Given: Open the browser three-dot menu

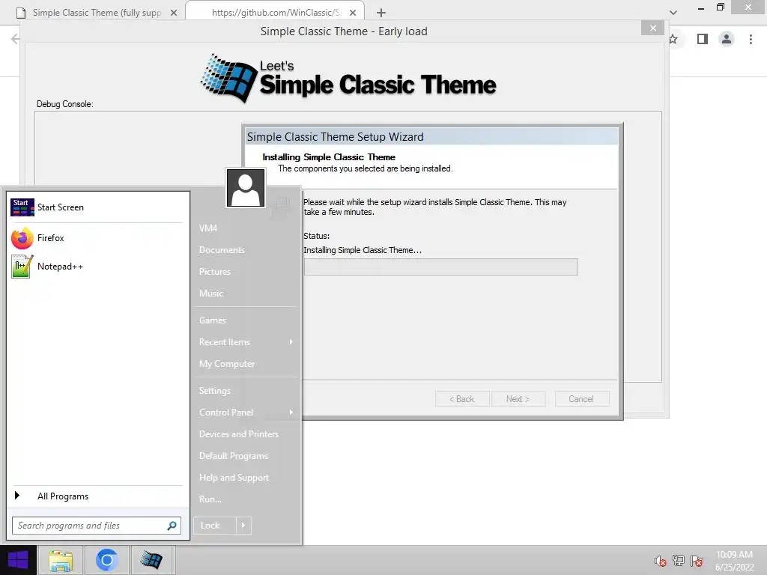Looking at the screenshot, I should pos(751,39).
